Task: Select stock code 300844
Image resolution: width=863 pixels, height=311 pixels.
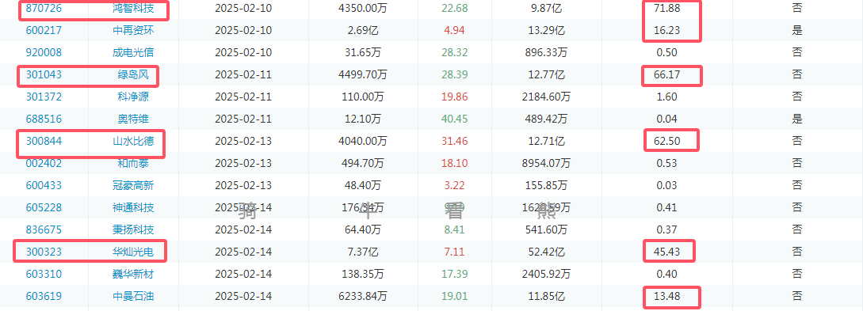Action: click(44, 141)
